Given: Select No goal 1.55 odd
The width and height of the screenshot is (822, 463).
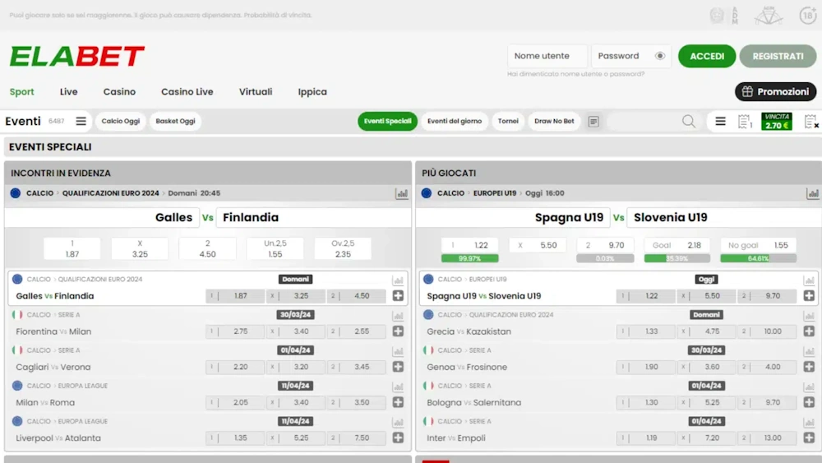Looking at the screenshot, I should click(758, 245).
